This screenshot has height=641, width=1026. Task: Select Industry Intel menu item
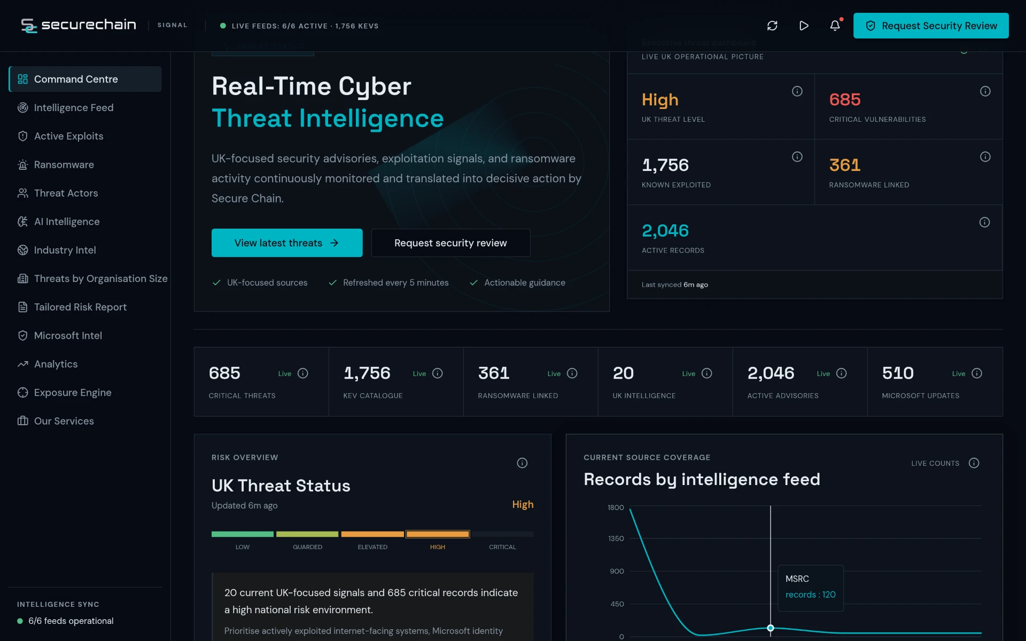click(x=85, y=250)
